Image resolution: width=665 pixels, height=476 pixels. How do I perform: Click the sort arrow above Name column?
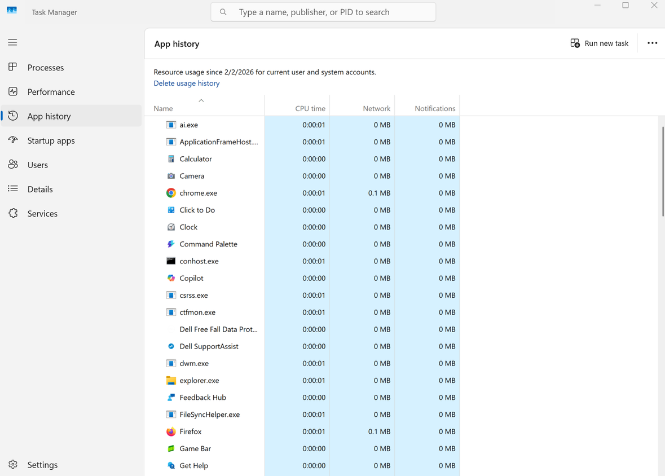(x=201, y=100)
